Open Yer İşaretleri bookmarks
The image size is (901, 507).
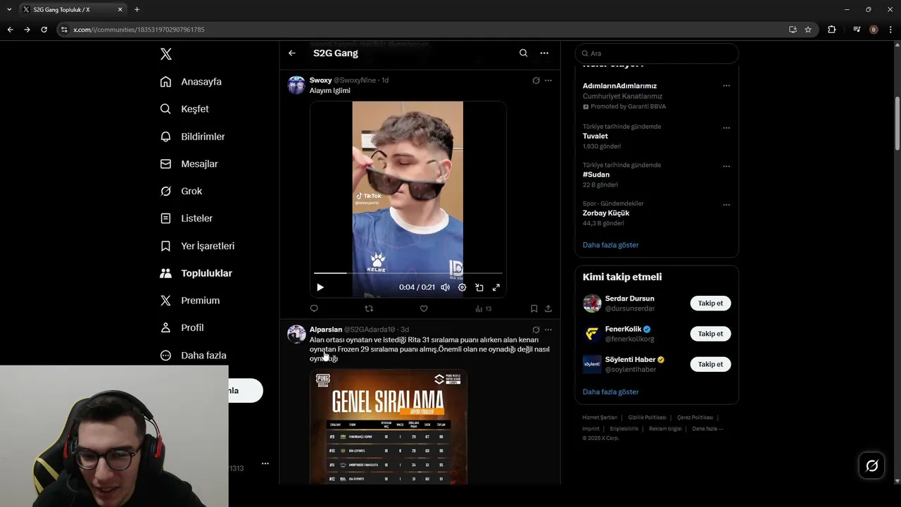197,246
